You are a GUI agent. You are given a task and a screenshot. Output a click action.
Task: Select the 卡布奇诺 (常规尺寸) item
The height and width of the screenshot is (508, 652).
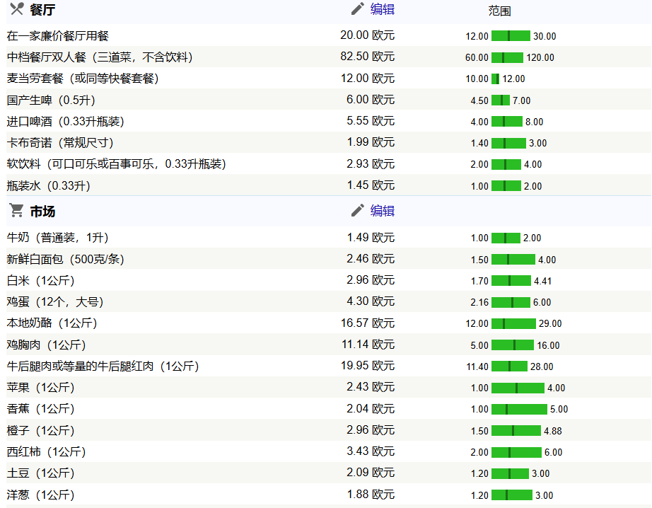coord(60,143)
